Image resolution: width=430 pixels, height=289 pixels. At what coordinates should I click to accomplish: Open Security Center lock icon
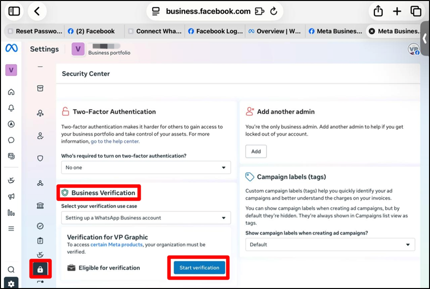click(x=40, y=269)
